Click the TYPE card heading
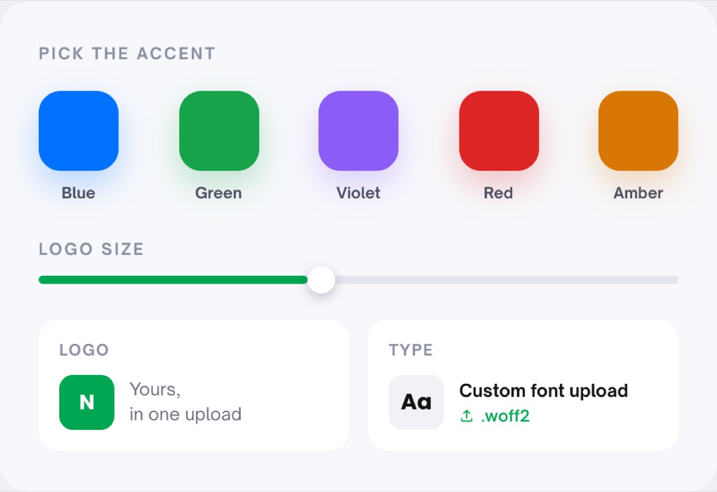This screenshot has height=492, width=717. (x=411, y=350)
